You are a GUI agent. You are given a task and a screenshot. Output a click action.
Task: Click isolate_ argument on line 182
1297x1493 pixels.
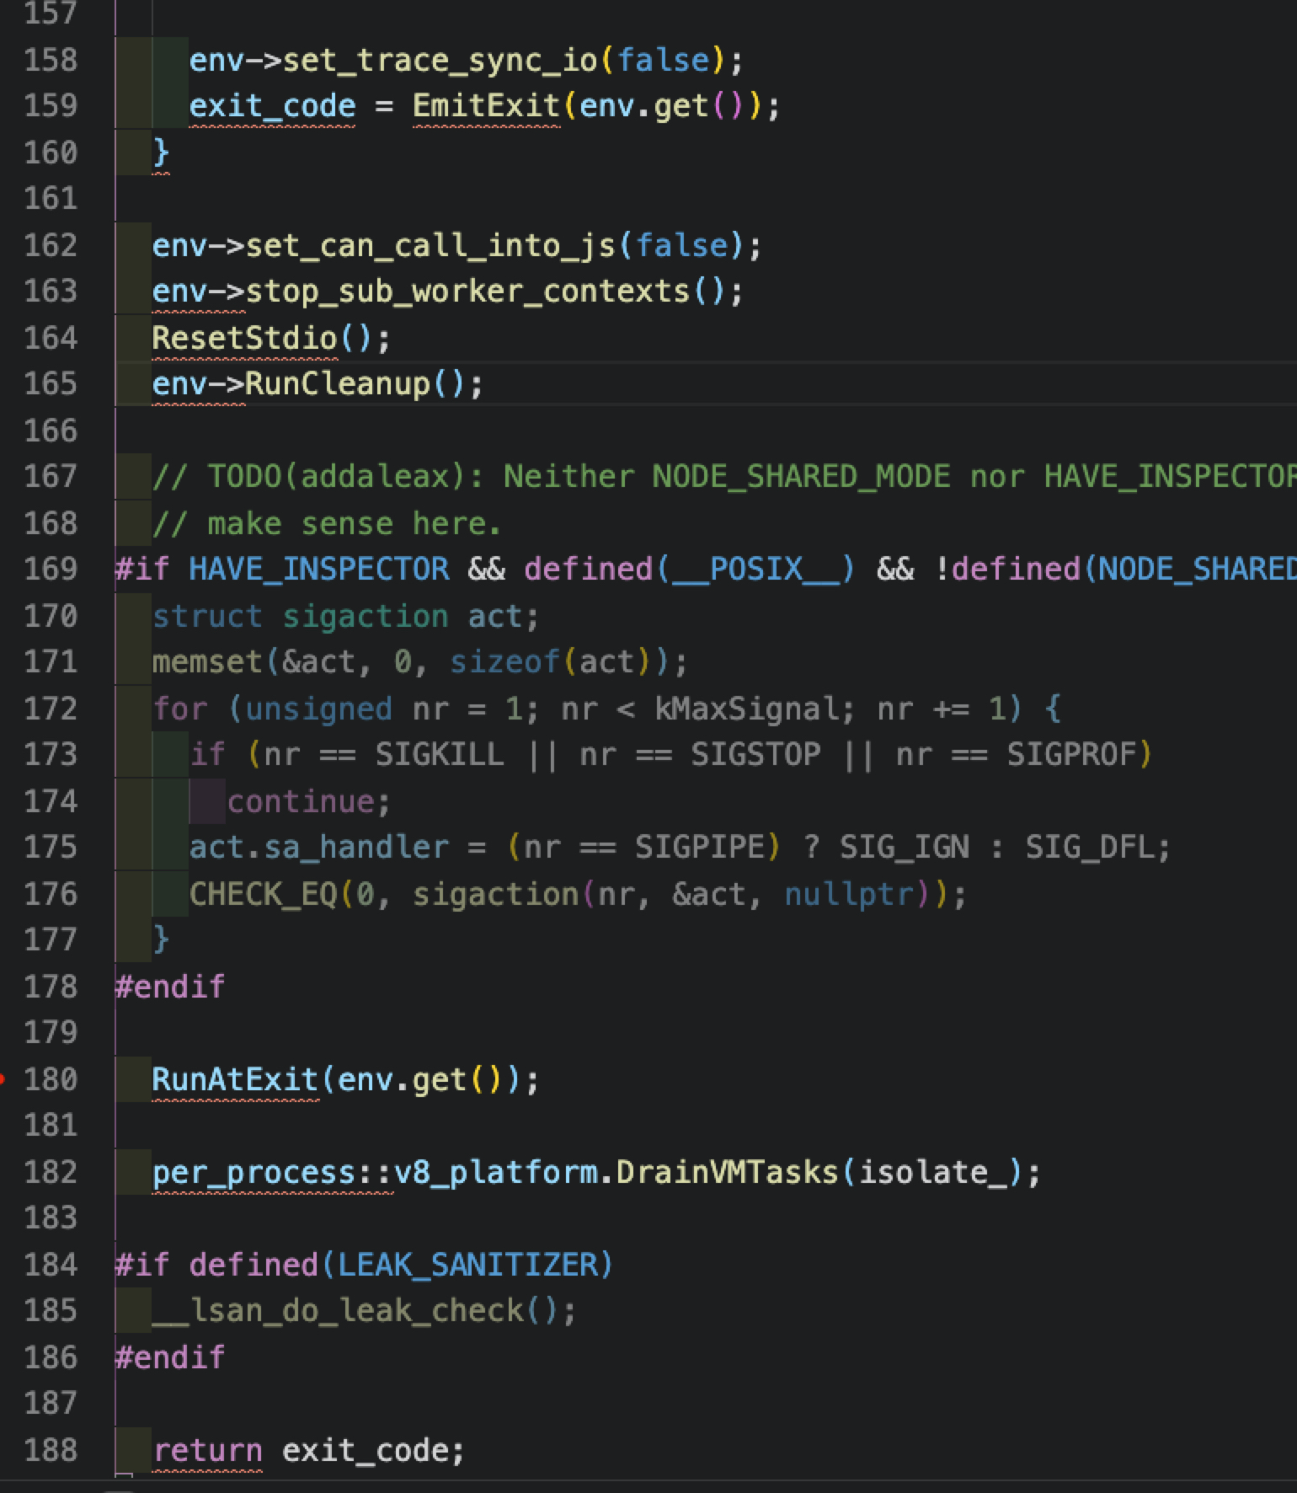932,1172
